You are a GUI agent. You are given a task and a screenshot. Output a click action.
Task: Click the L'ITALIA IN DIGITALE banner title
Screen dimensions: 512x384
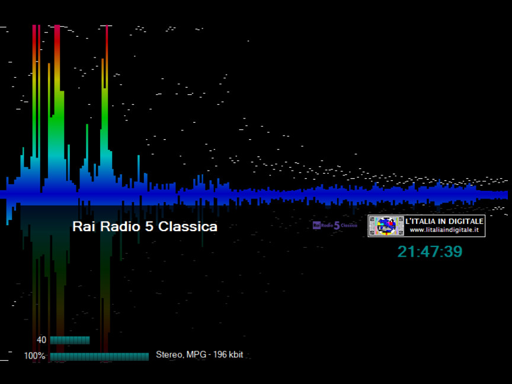pyautogui.click(x=444, y=221)
